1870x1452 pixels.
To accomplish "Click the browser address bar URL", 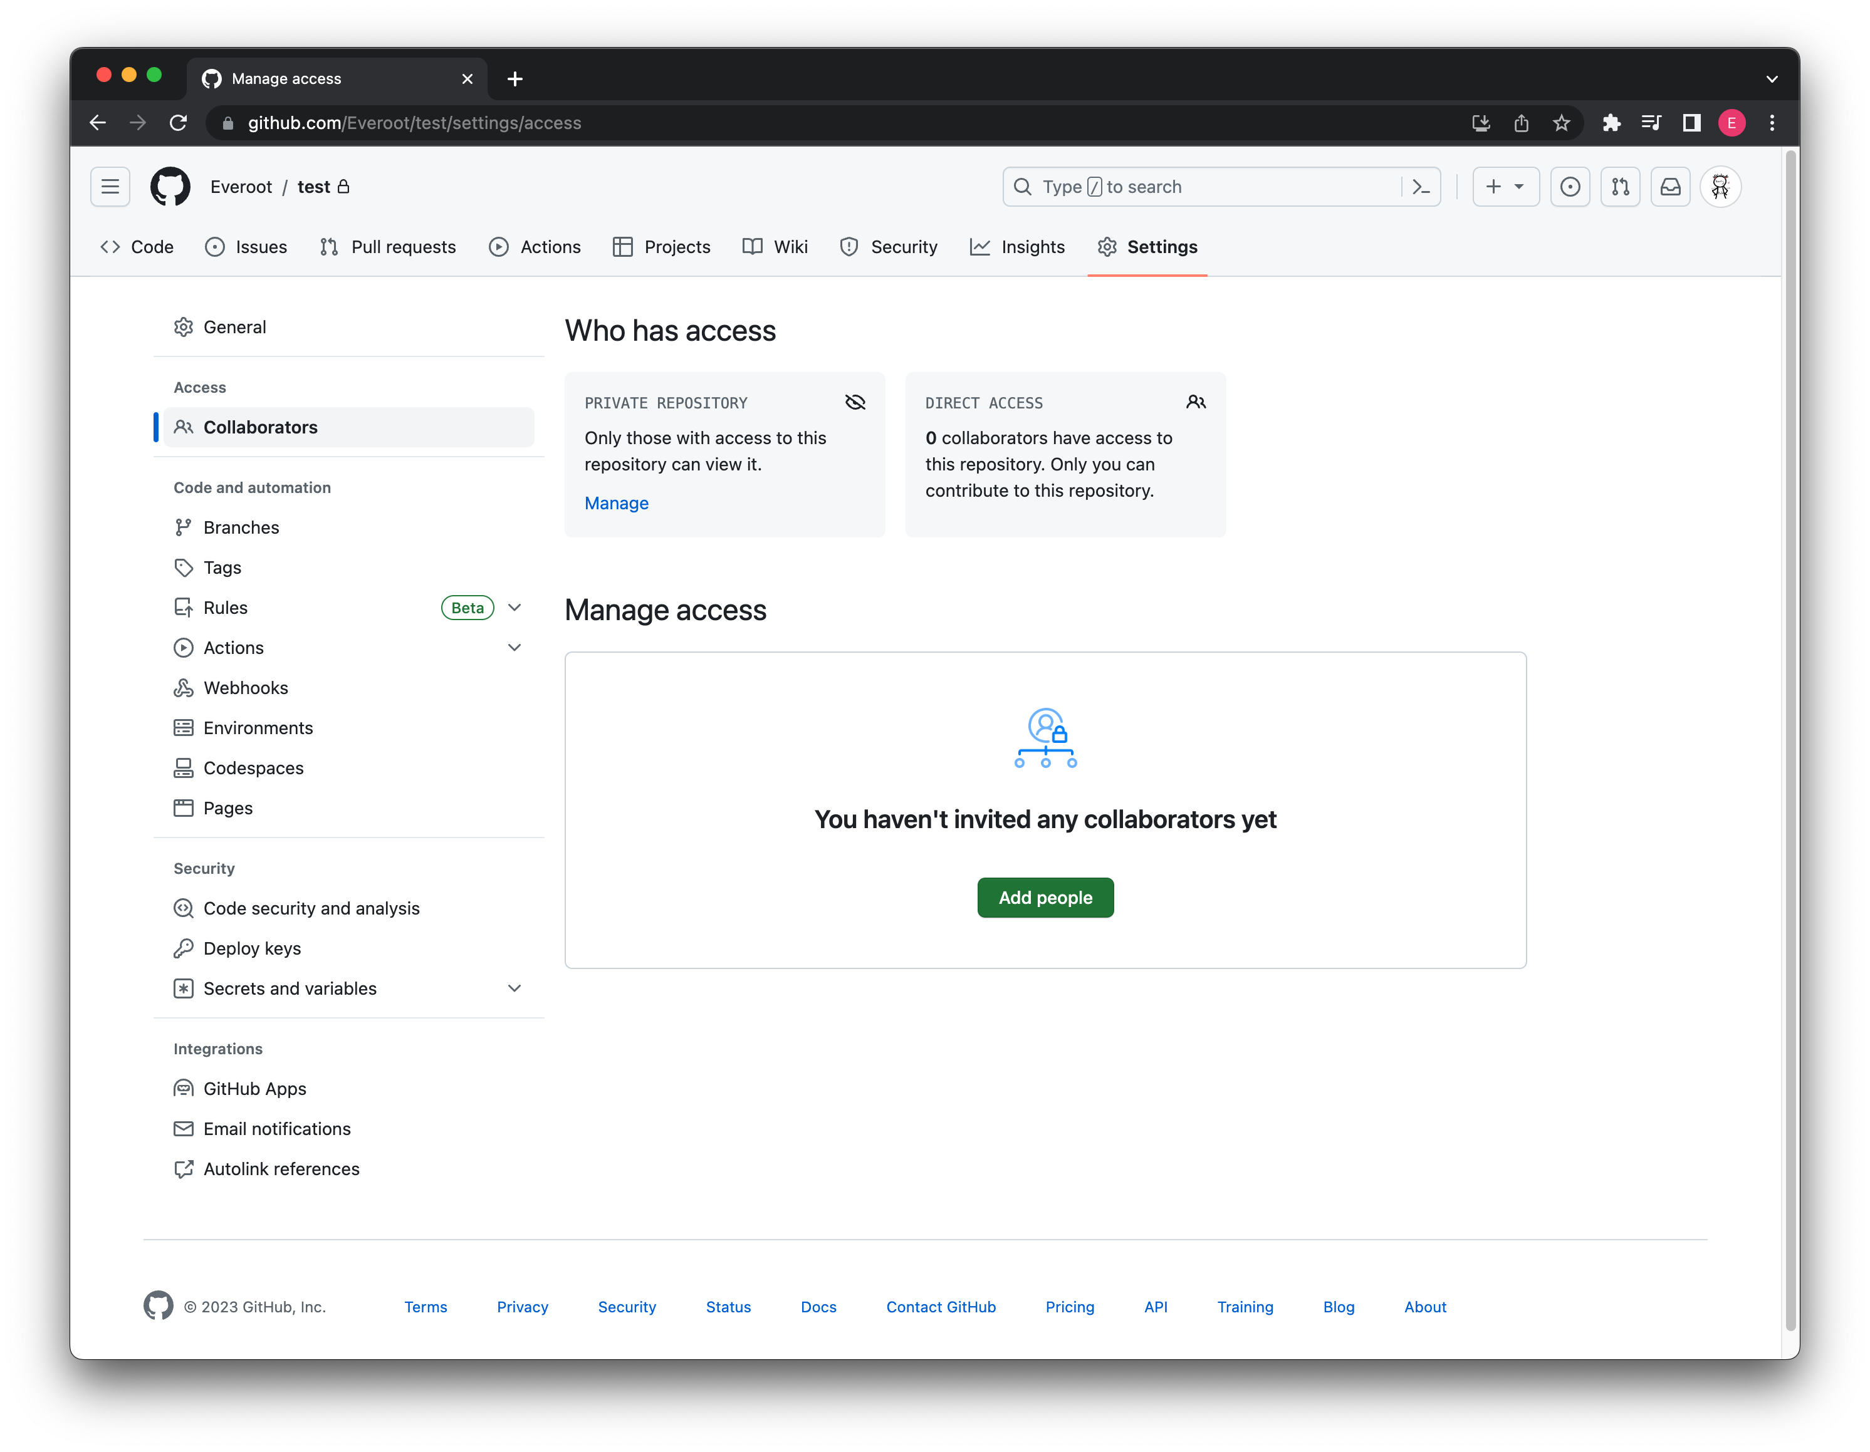I will (414, 123).
